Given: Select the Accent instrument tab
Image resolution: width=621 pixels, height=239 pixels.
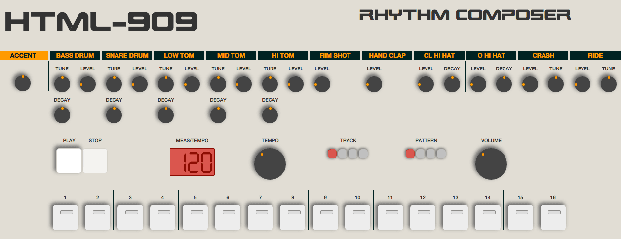Looking at the screenshot, I should [x=24, y=56].
